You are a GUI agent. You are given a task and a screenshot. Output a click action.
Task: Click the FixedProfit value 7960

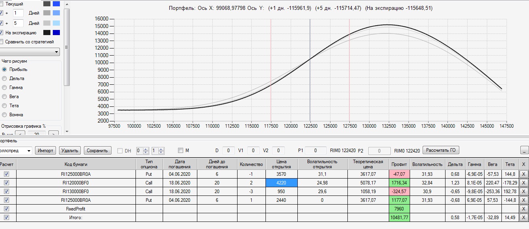point(399,209)
